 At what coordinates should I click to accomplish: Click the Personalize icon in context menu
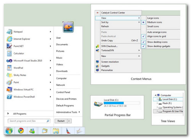(97, 70)
